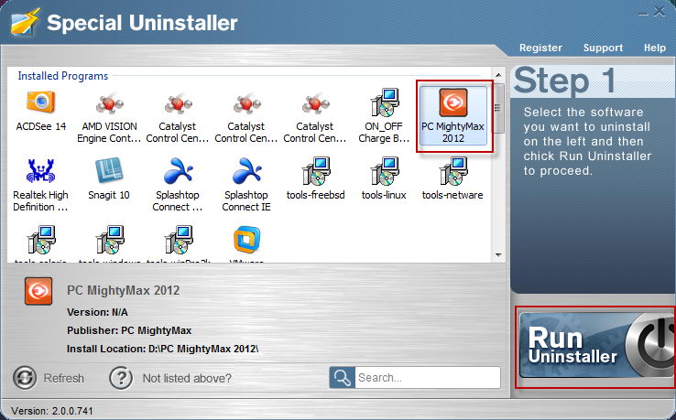
Task: Open the Help menu
Action: 654,48
